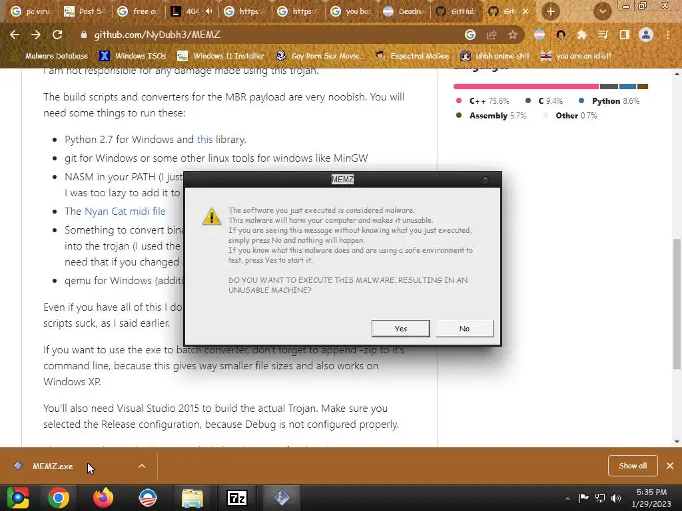Open Firefox from the taskbar

pyautogui.click(x=103, y=498)
